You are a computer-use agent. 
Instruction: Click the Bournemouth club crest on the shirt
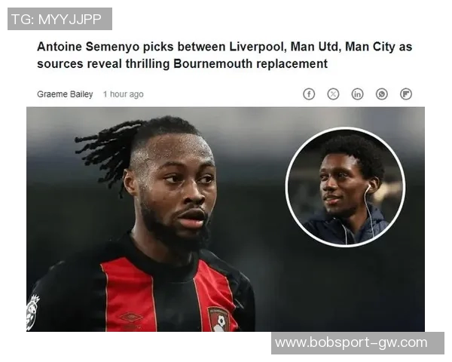pos(218,319)
